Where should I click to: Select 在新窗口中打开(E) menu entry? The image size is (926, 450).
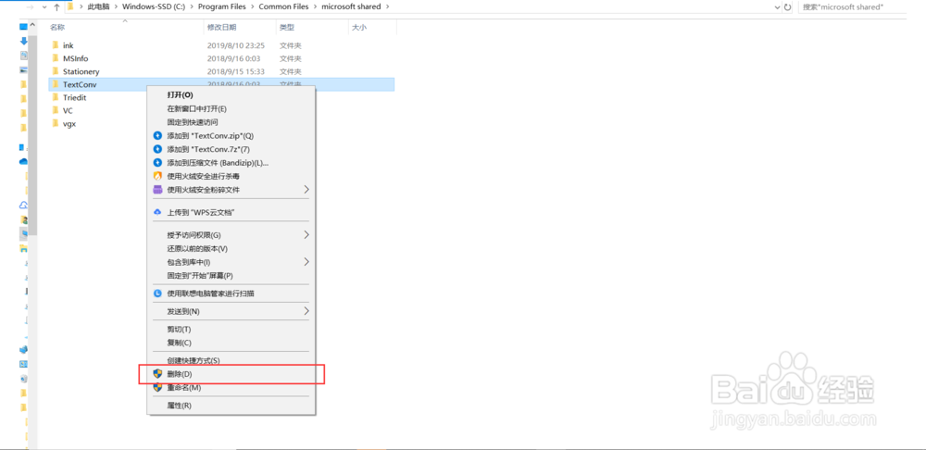231,108
